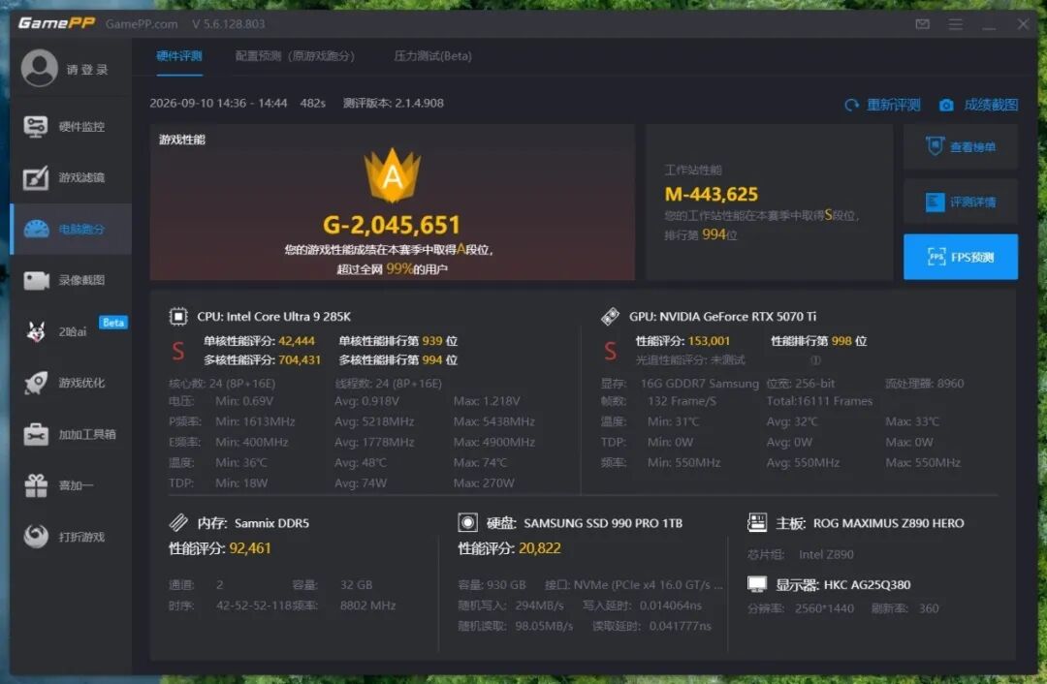Click the Samnix DDR5 memory name
The image size is (1047, 684).
[271, 523]
